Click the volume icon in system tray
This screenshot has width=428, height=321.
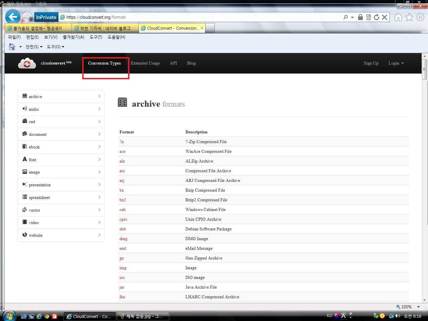click(398, 316)
